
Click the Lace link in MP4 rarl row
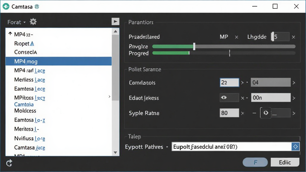[40, 70]
